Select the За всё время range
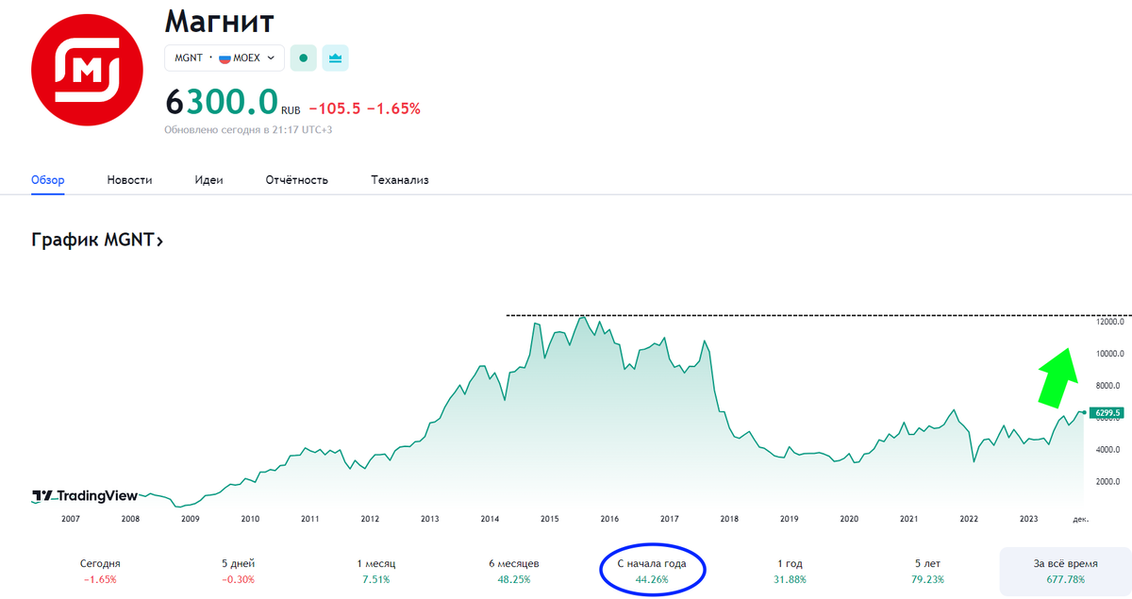This screenshot has height=599, width=1132. pyautogui.click(x=1065, y=572)
